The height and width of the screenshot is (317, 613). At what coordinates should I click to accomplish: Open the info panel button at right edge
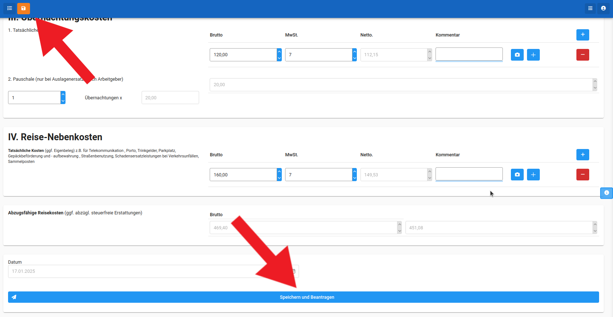click(x=606, y=193)
